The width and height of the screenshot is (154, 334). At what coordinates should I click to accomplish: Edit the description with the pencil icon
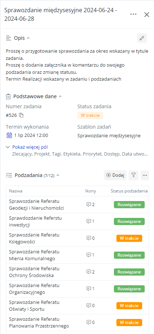[142, 38]
